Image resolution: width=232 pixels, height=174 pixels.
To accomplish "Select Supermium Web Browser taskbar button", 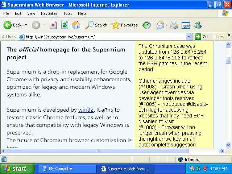I will 125,169.
